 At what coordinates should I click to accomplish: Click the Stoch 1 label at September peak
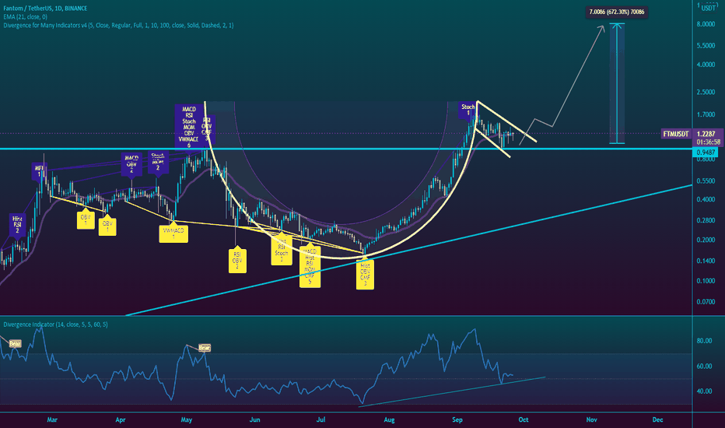pos(468,110)
